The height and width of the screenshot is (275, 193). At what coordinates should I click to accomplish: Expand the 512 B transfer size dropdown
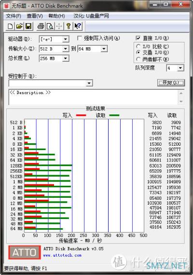[66, 49]
